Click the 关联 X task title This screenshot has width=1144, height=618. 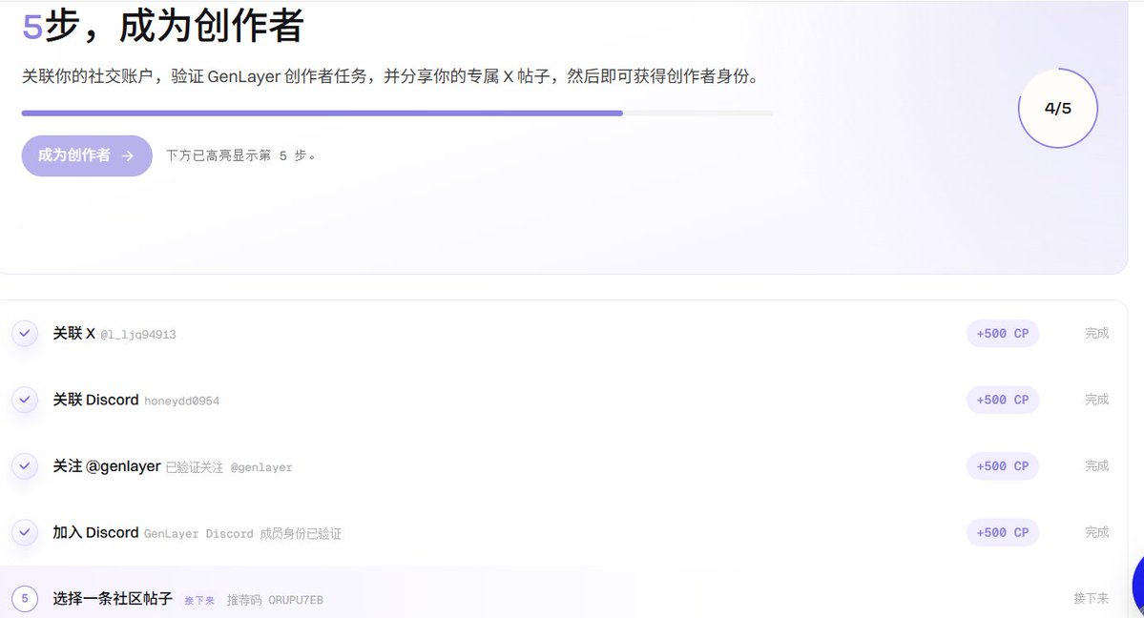click(73, 334)
